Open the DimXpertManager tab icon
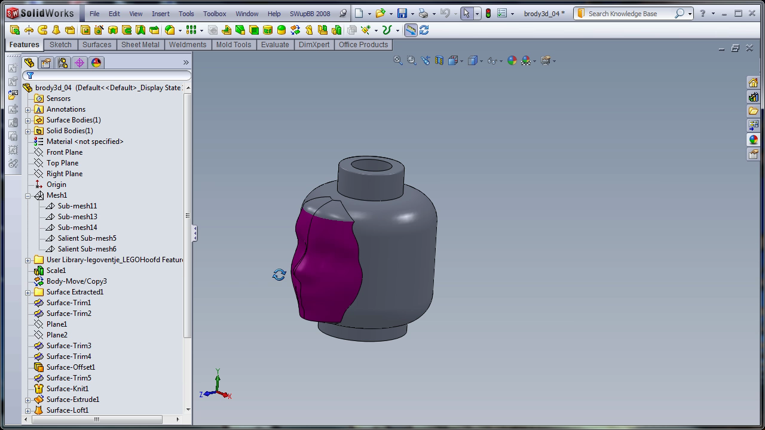The width and height of the screenshot is (765, 430). tap(79, 63)
